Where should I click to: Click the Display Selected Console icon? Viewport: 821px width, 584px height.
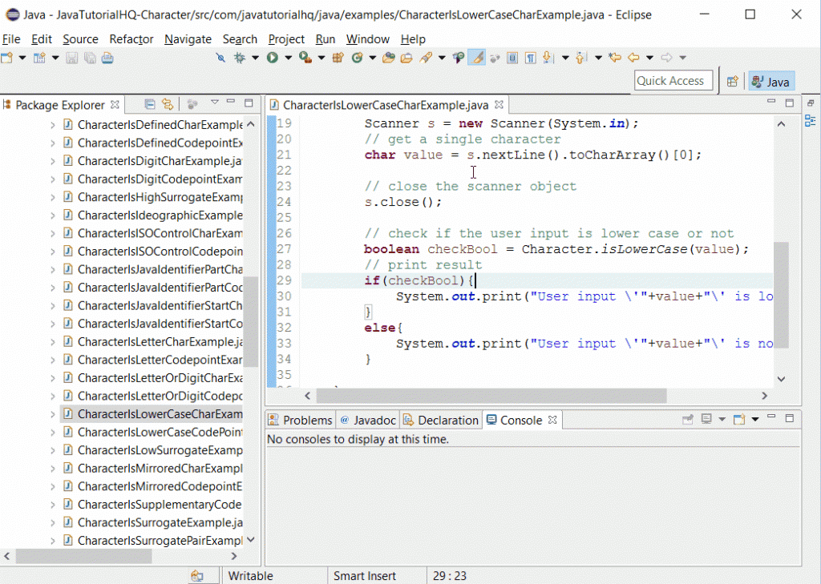click(706, 419)
